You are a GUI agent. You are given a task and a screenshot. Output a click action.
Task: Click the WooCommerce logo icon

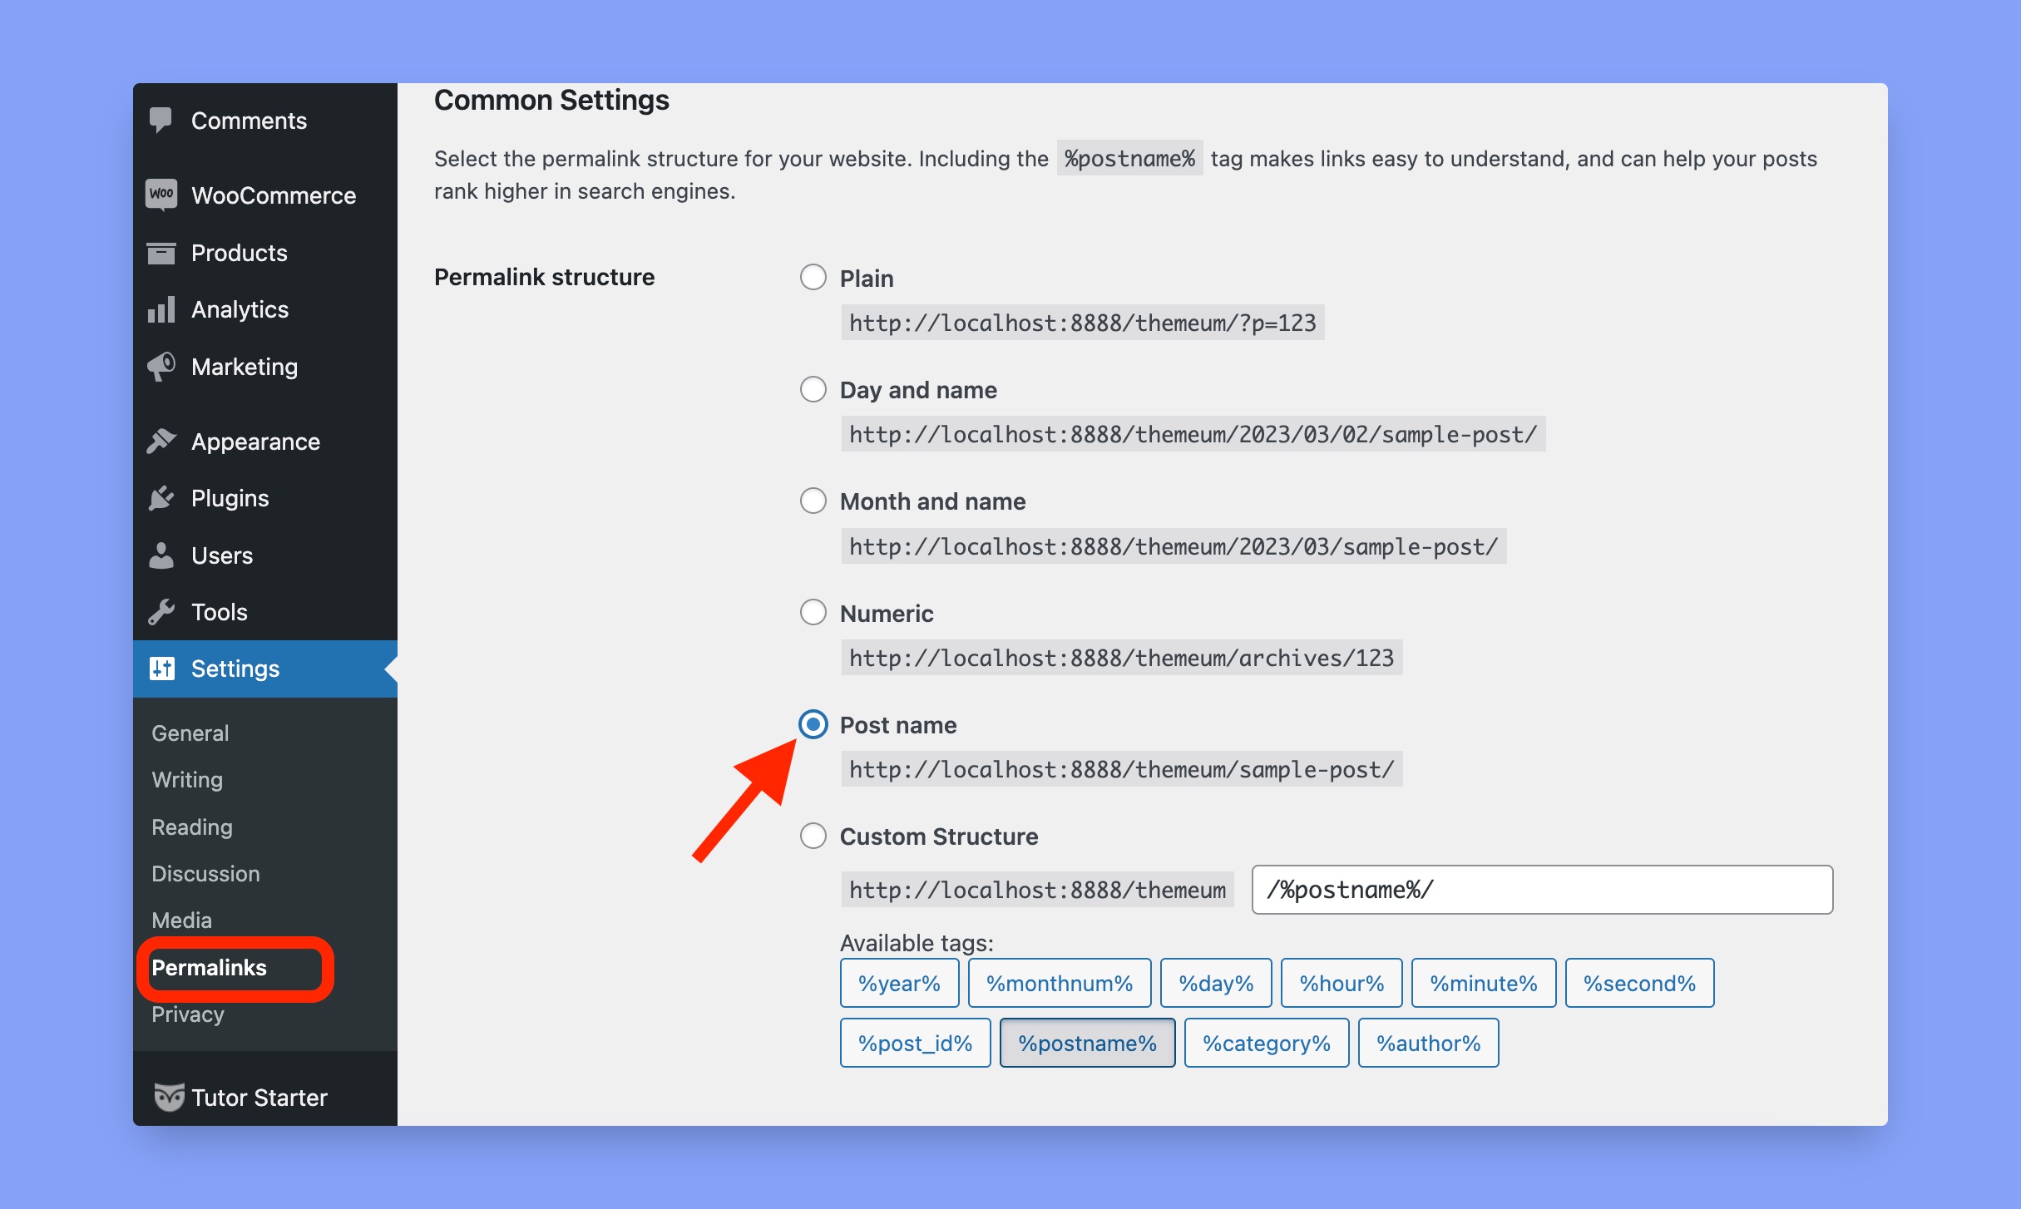click(161, 195)
